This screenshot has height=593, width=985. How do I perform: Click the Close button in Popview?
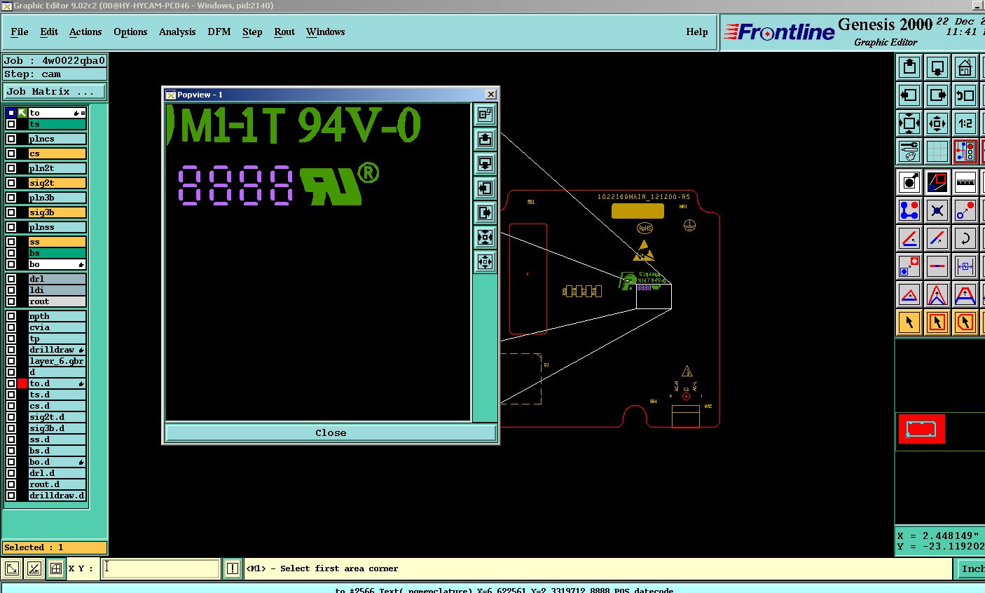coord(331,432)
